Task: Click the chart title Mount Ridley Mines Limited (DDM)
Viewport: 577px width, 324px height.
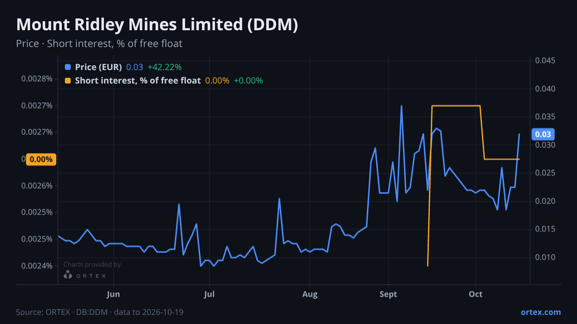Action: (x=157, y=25)
